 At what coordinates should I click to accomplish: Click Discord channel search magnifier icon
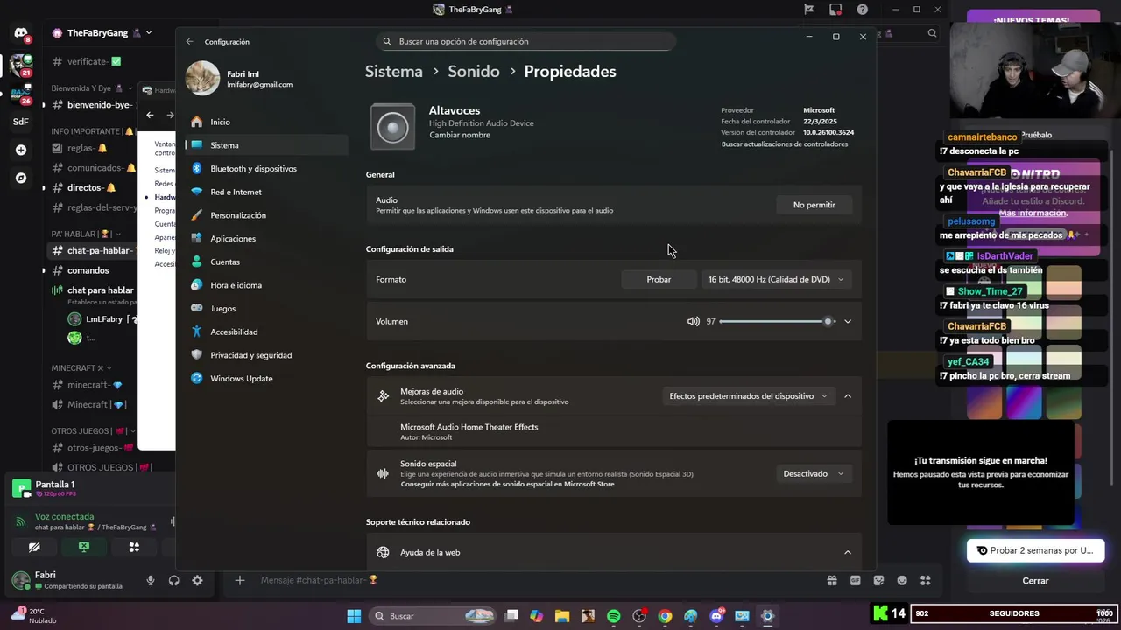pyautogui.click(x=932, y=33)
